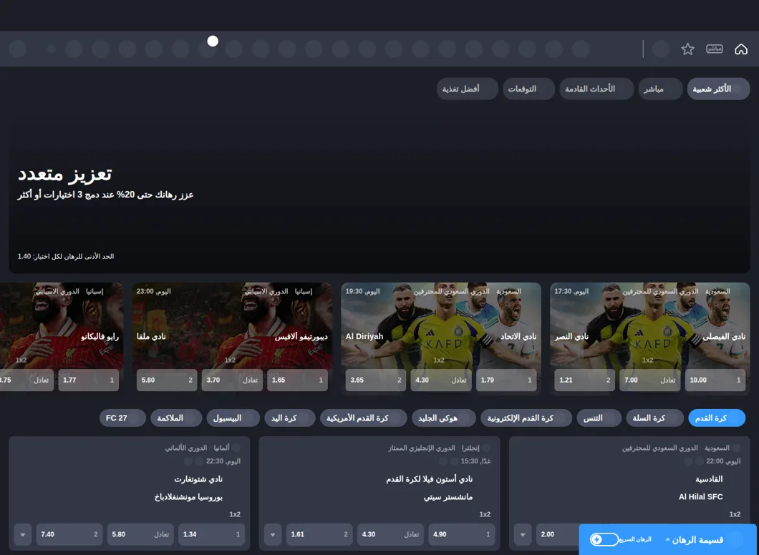
Task: Open the 'بوروسيا مونشنغلادباخ' team name
Action: [189, 497]
